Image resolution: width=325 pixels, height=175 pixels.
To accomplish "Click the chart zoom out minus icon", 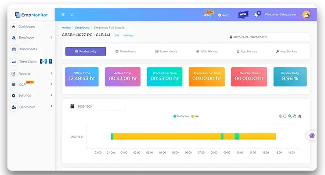I will click(285, 116).
